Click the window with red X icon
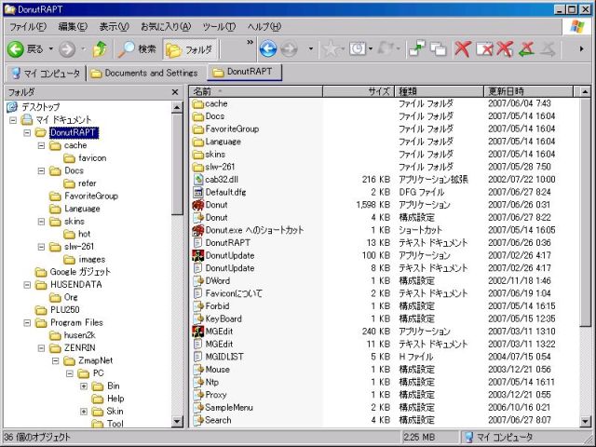Screen dimensions: 596x447 click(x=484, y=49)
